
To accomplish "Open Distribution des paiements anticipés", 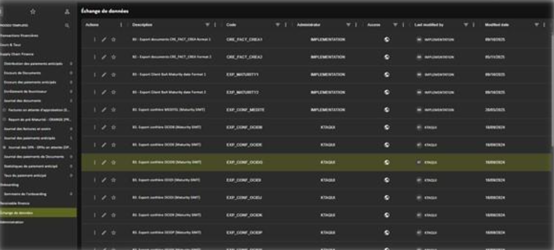I will point(33,63).
